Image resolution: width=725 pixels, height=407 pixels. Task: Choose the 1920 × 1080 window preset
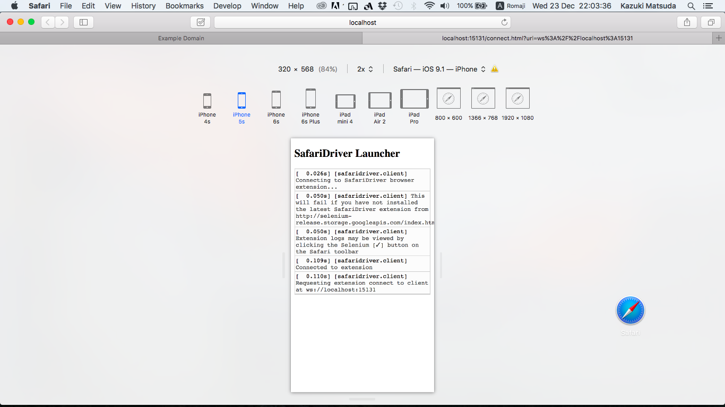[x=517, y=104]
